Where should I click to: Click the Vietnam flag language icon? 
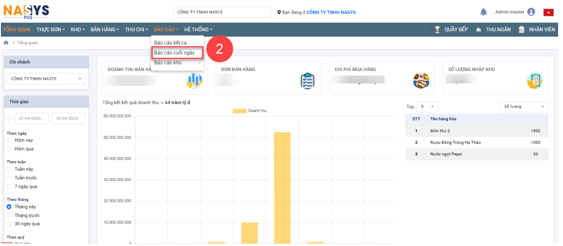pos(548,13)
